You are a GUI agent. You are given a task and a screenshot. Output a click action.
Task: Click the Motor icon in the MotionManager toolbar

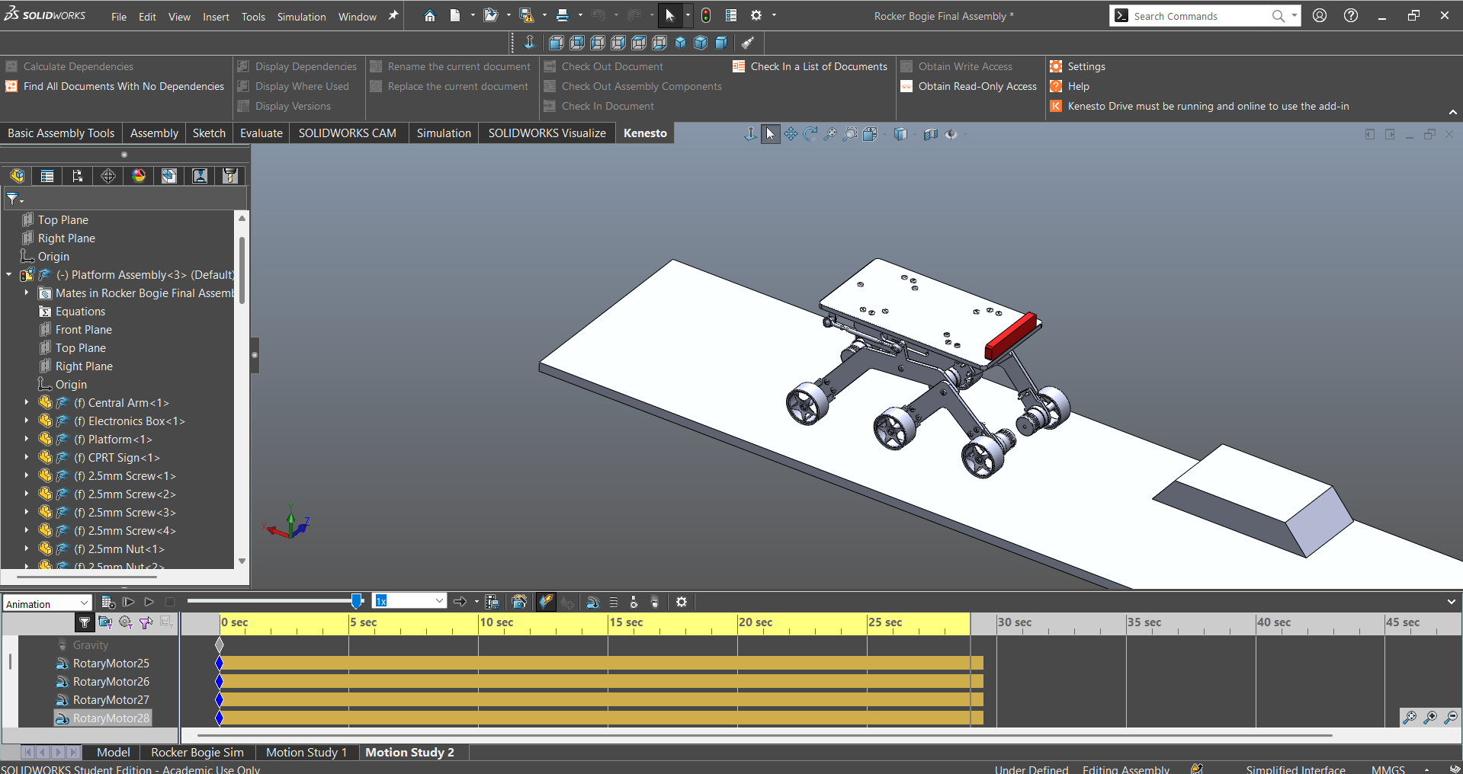coord(593,603)
